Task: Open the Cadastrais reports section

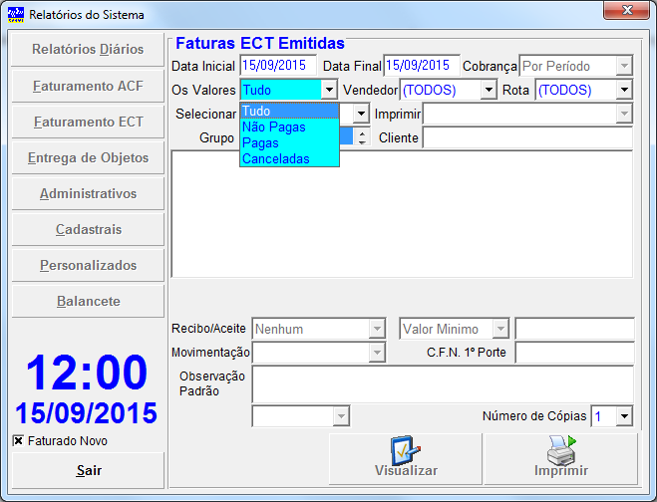Action: pos(88,229)
